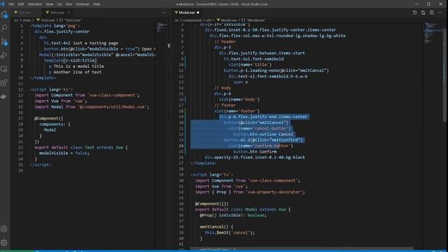Open more actions for left editor group

click(x=164, y=13)
